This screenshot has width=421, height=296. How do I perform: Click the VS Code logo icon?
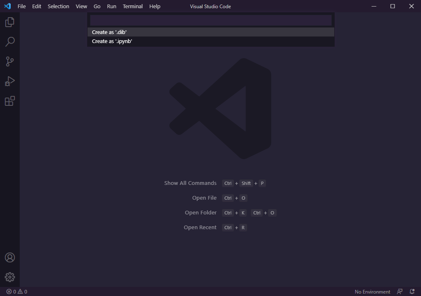click(7, 6)
